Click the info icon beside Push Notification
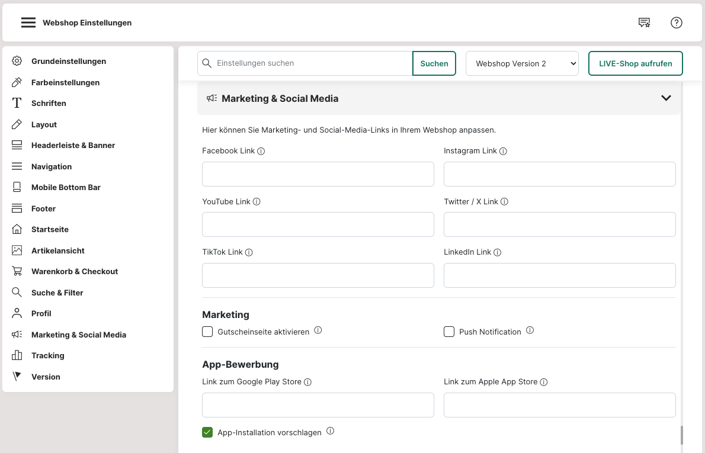The width and height of the screenshot is (705, 453). 530,330
